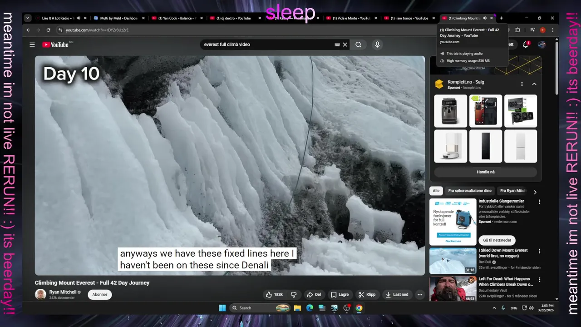Switch to i am trance tab
The width and height of the screenshot is (581, 327).
coord(409,18)
